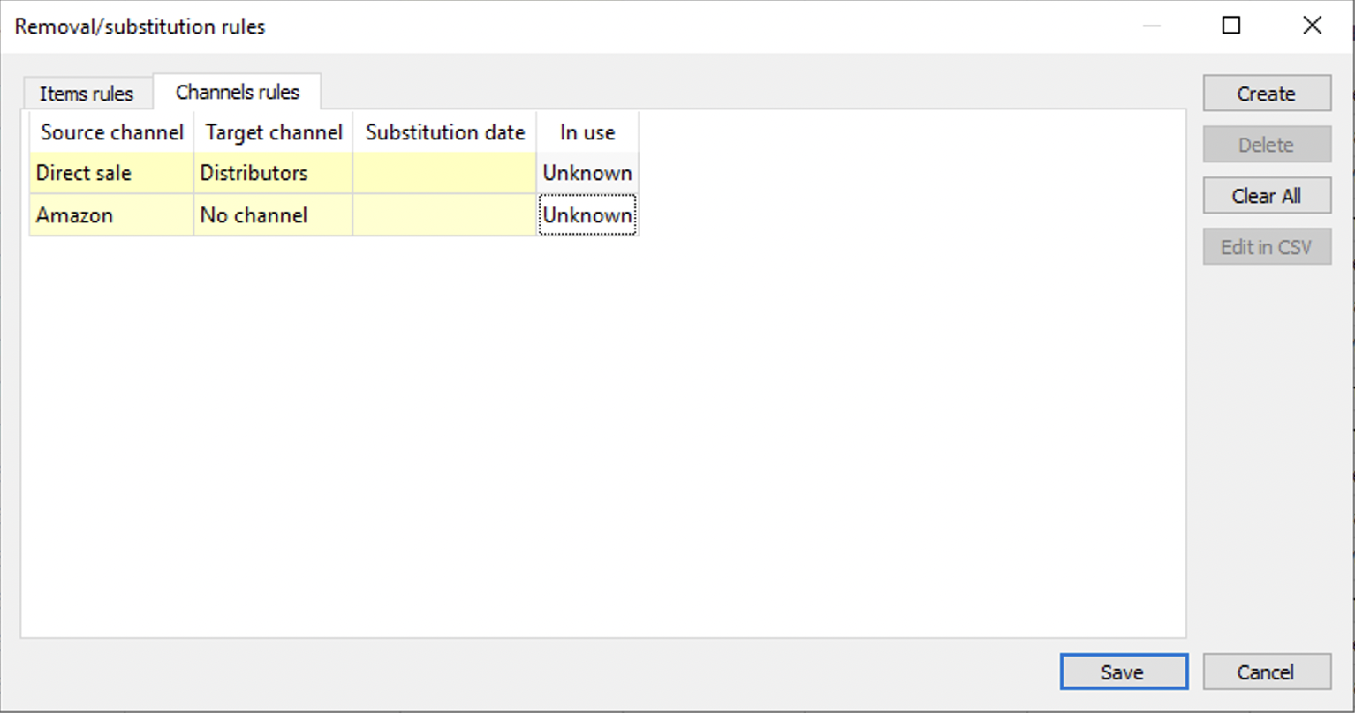Click the Create button
The image size is (1355, 713).
[x=1266, y=94]
